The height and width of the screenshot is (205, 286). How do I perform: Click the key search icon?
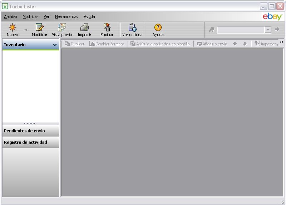point(212,30)
